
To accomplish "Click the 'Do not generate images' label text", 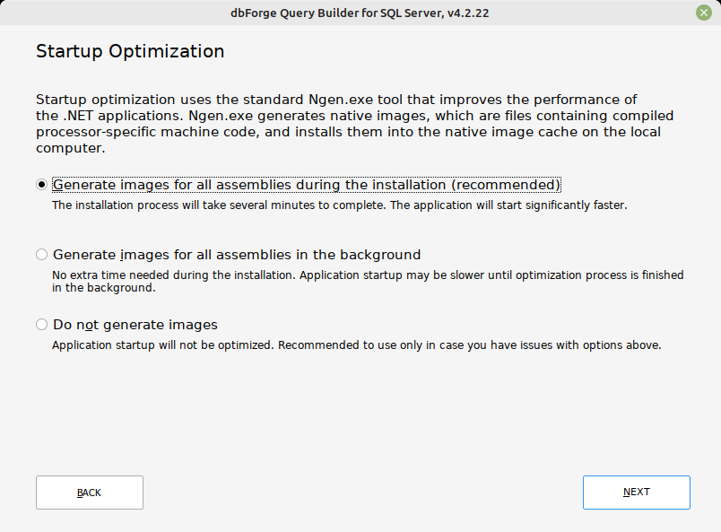I will coord(135,325).
